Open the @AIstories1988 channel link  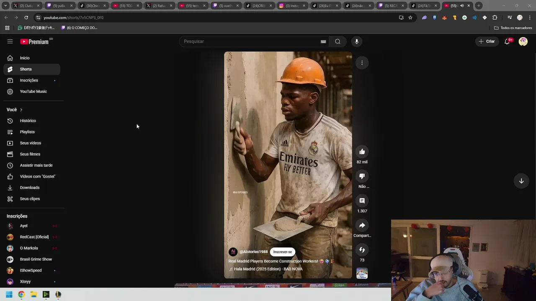253,252
